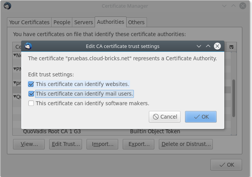Click 'Builtin Object Token' cell
Image resolution: width=252 pixels, height=177 pixels.
click(155, 131)
